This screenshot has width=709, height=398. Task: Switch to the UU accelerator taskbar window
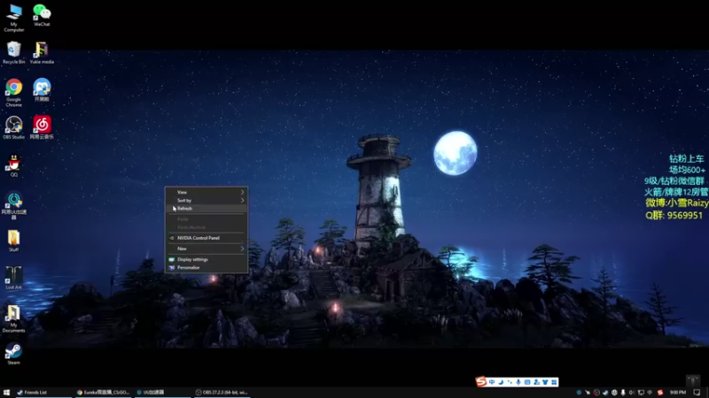click(162, 393)
